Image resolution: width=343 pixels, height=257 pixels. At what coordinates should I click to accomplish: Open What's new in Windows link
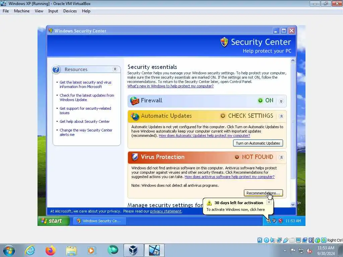[170, 86]
